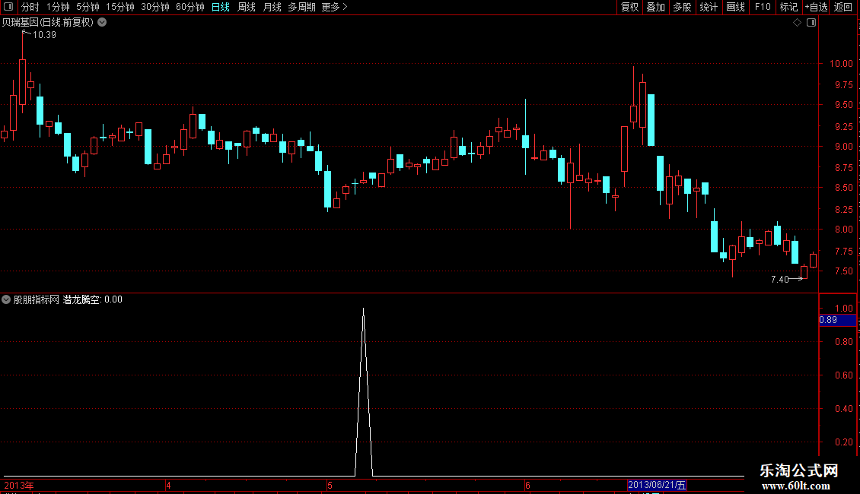Click the 8.00 price axis label

click(843, 230)
